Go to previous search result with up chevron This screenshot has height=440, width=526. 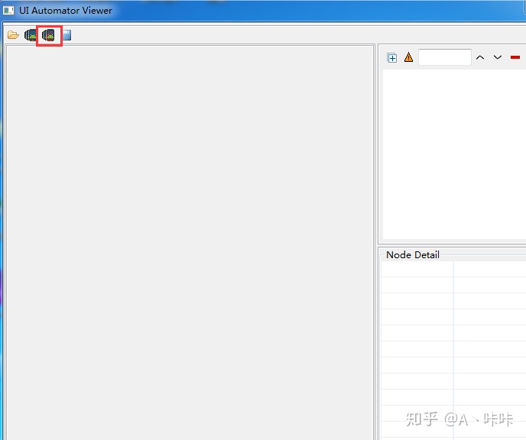[x=480, y=57]
